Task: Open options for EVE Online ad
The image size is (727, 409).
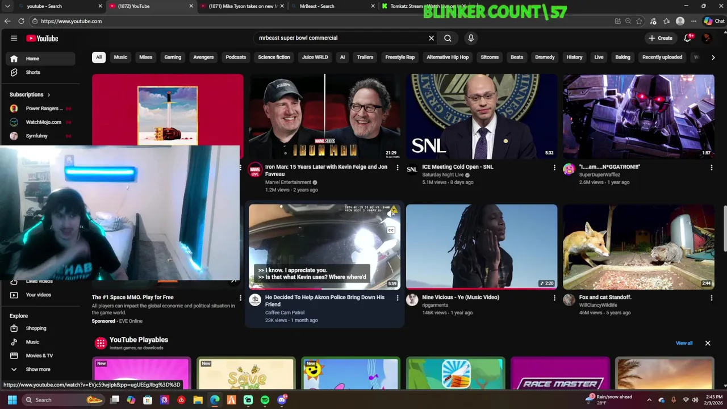Action: [x=240, y=298]
